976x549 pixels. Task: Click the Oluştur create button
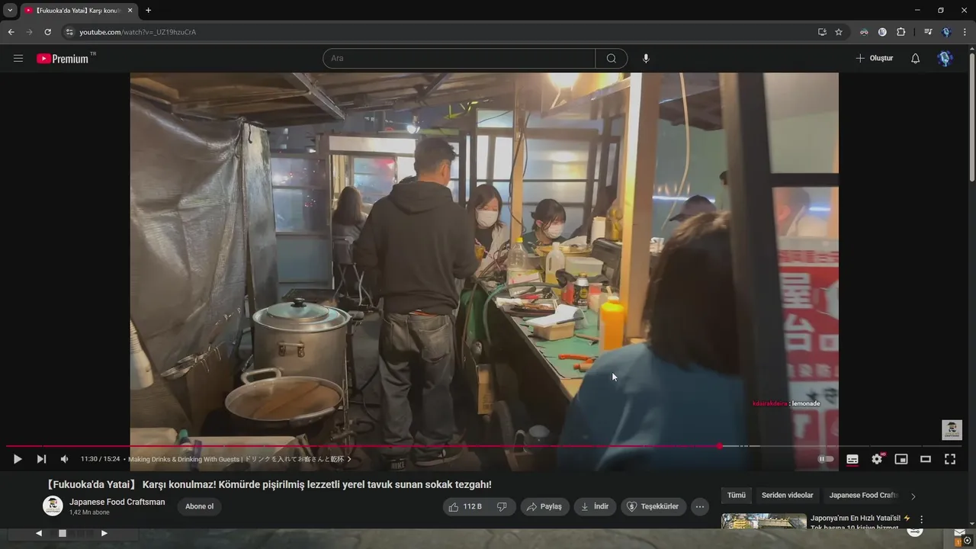[x=874, y=59]
